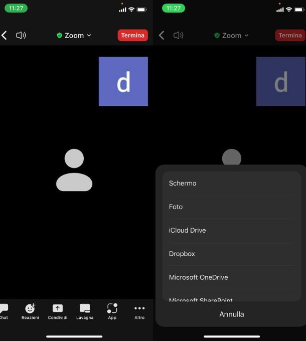The width and height of the screenshot is (306, 341).
Task: Tap the home indicator bar in right screen
Action: pos(232,336)
